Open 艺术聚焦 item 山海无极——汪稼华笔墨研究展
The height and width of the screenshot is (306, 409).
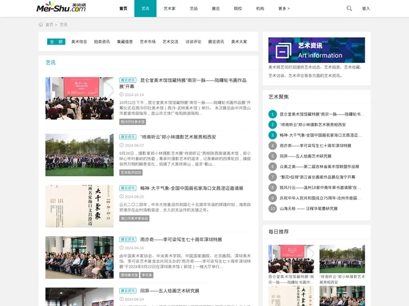click(x=308, y=209)
